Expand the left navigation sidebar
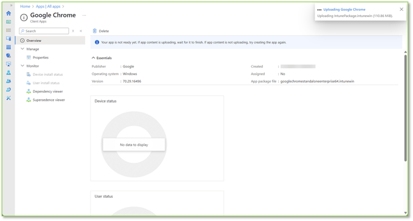Image resolution: width=413 pixels, height=221 pixels. coord(11,5)
